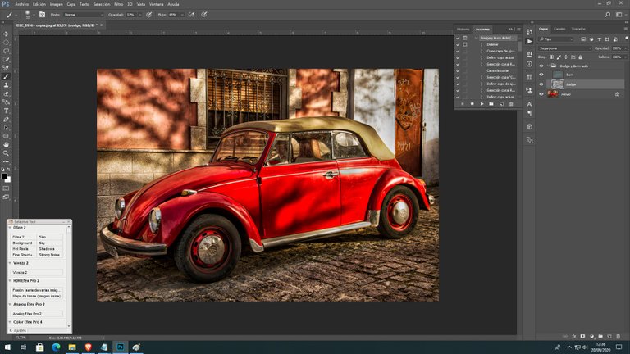Open Windows Start menu
The height and width of the screenshot is (354, 630).
click(7, 347)
